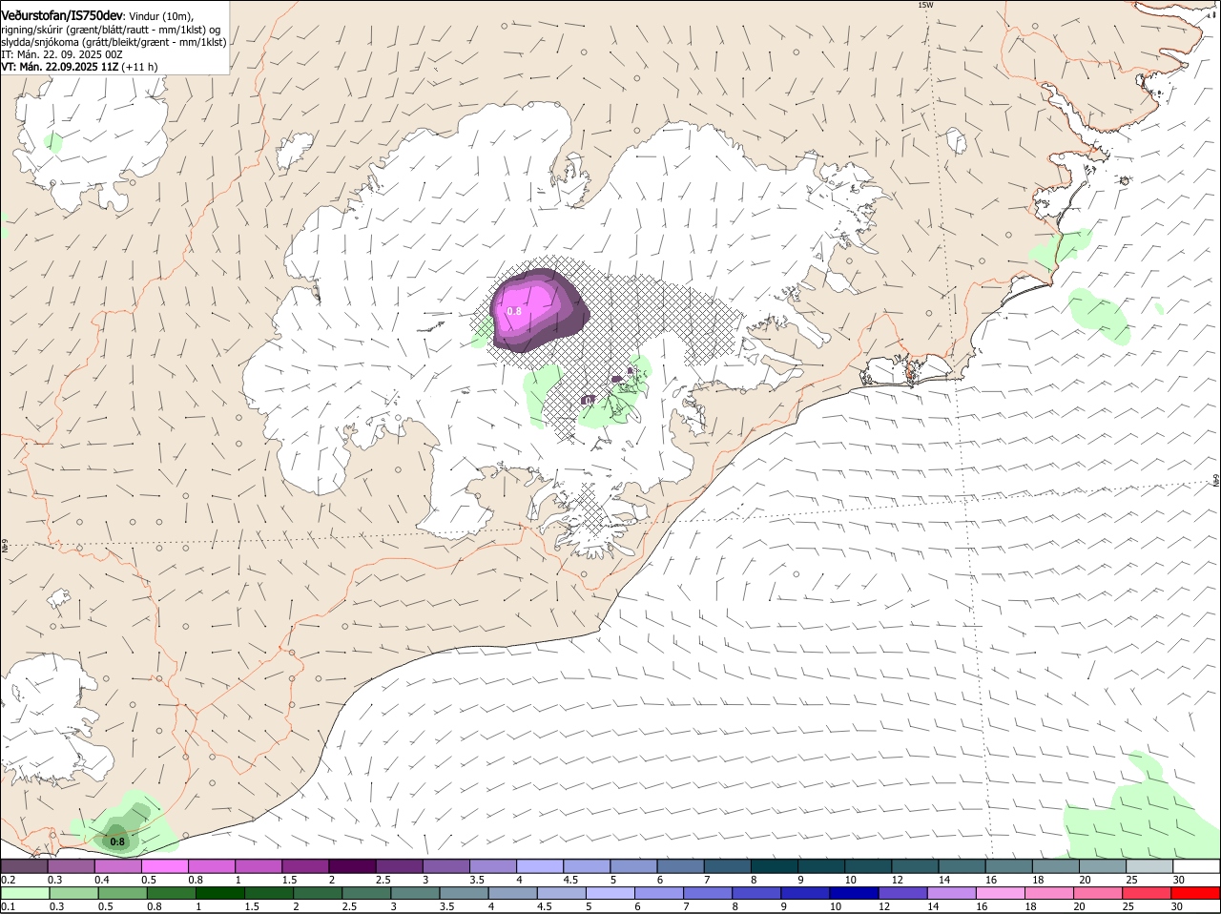The height and width of the screenshot is (914, 1221).
Task: Pick the lower legend swatch between 12 and 14
Action: coord(904,893)
